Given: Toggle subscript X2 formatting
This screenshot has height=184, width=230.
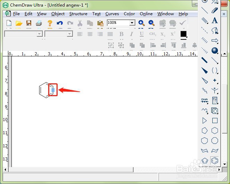Looking at the screenshot, I should (163, 34).
